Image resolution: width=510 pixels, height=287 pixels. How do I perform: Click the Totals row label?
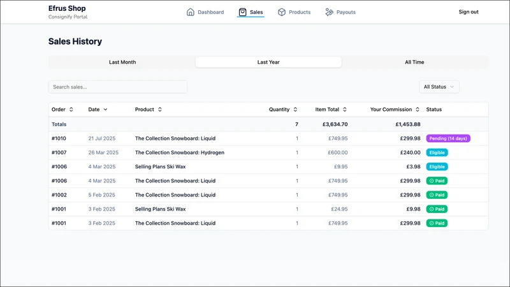(x=59, y=124)
